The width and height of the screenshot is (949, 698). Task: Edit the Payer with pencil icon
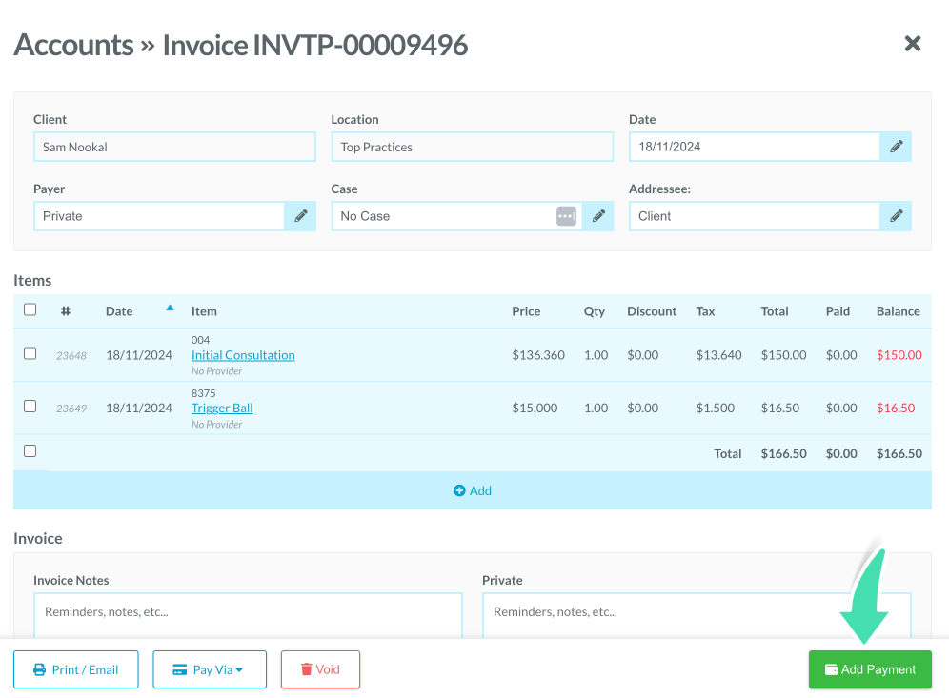pyautogui.click(x=300, y=216)
